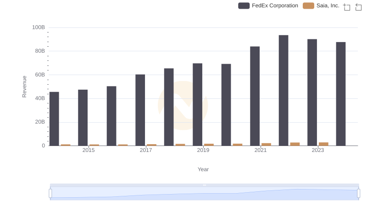
Task: Select the FedEx bar for 2018
Action: [x=169, y=107]
